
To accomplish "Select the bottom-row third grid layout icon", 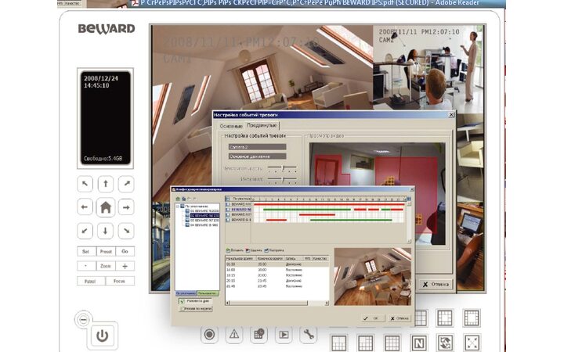I will pos(392,343).
